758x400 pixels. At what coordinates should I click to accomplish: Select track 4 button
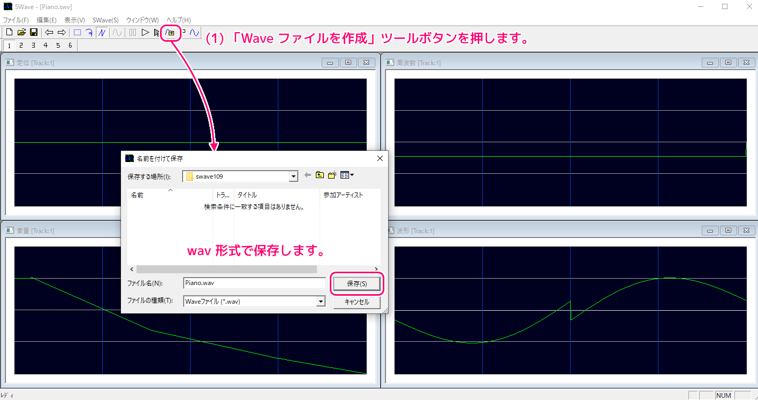[46, 45]
